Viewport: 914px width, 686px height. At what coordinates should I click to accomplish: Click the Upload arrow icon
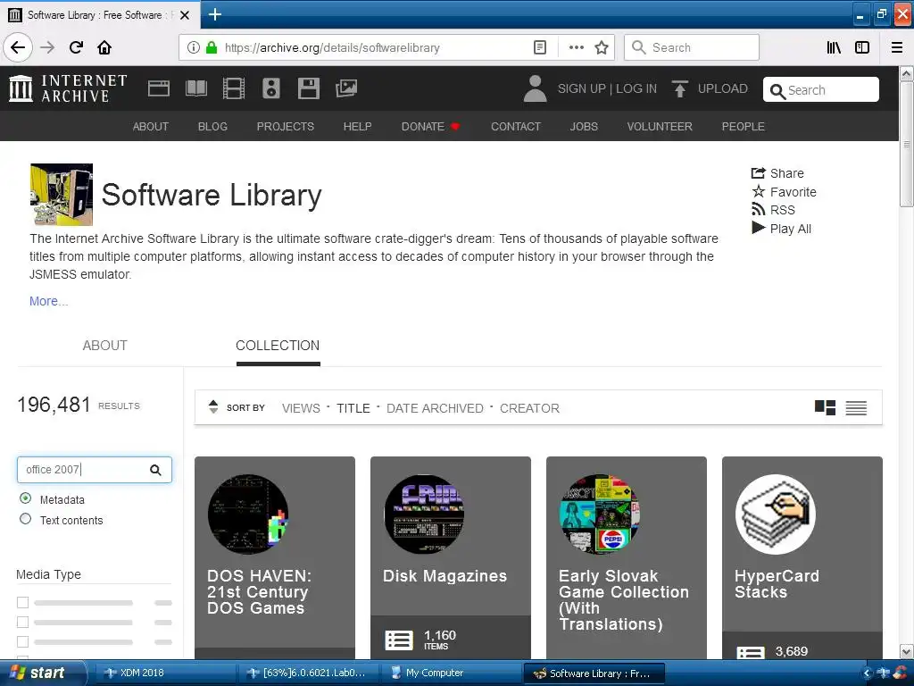point(679,88)
